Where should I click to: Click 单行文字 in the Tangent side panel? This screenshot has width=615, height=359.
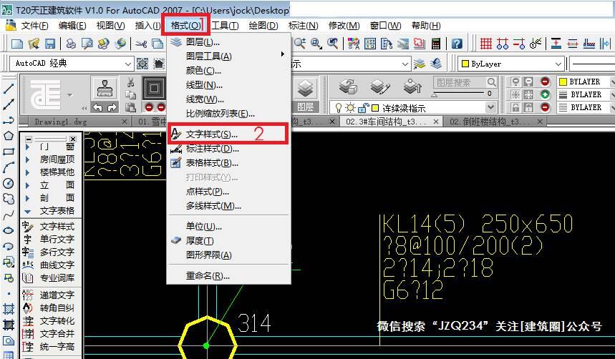57,239
